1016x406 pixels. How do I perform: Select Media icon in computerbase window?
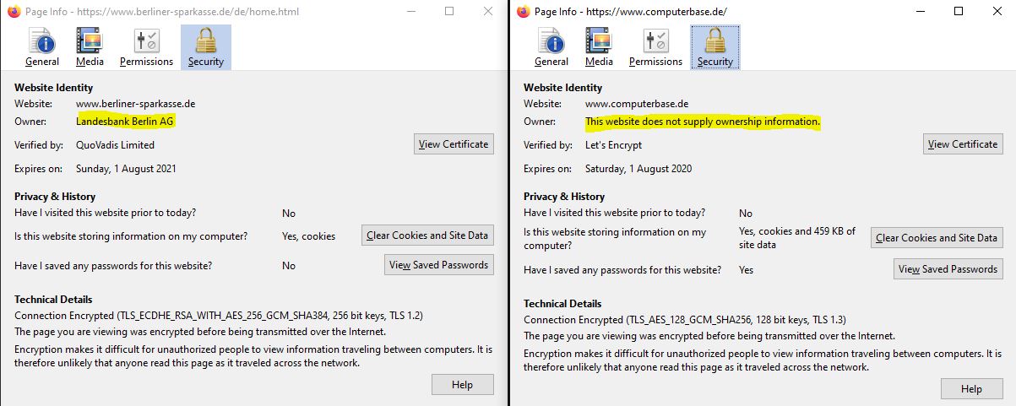(599, 41)
